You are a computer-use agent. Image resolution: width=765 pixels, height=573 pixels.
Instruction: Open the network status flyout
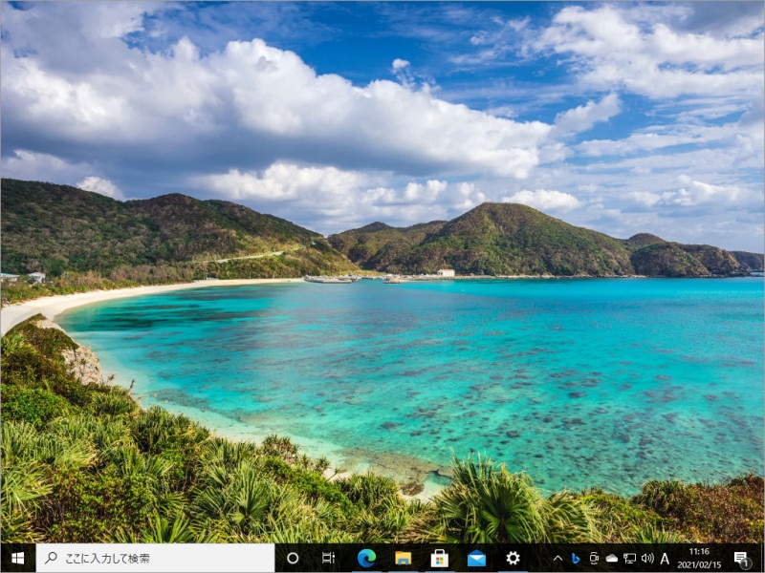click(x=629, y=558)
